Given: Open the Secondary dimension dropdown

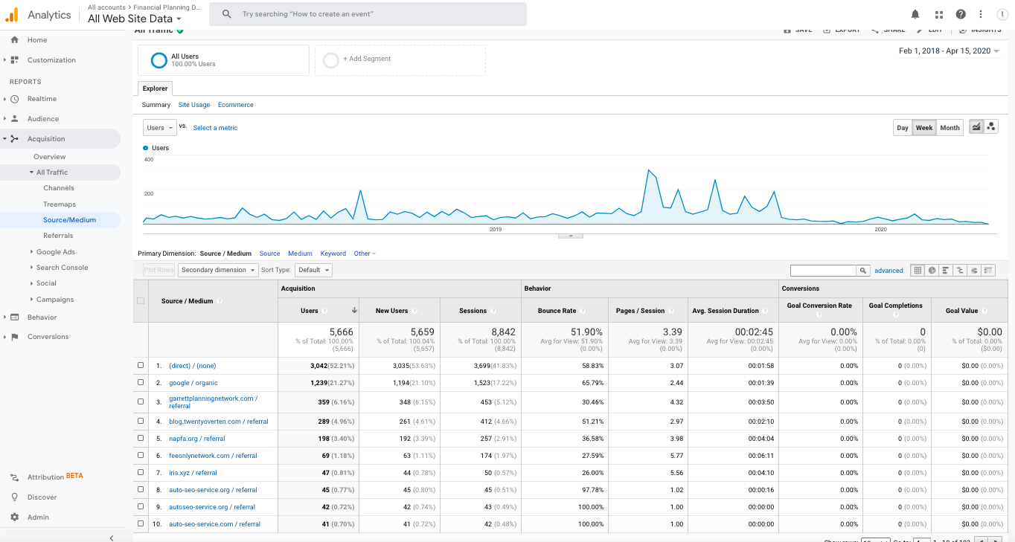Looking at the screenshot, I should [219, 270].
